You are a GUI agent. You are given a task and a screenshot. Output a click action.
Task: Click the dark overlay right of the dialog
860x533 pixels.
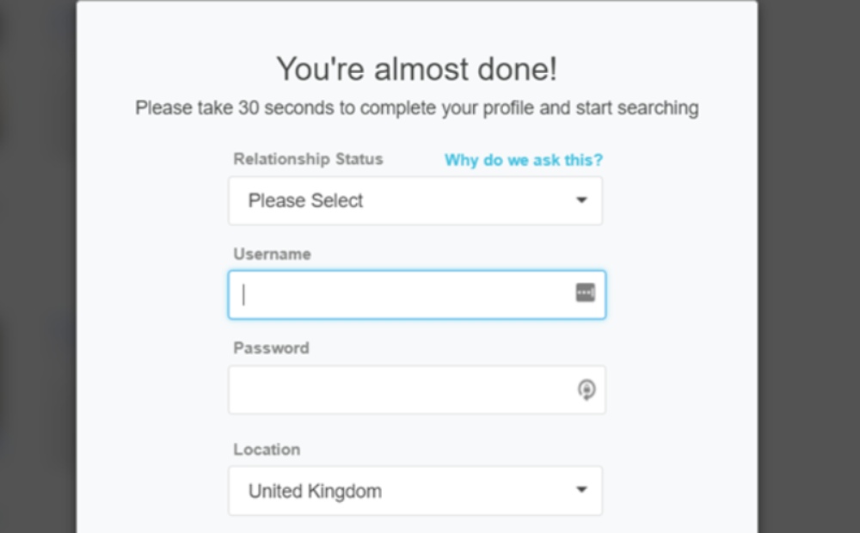[808, 266]
